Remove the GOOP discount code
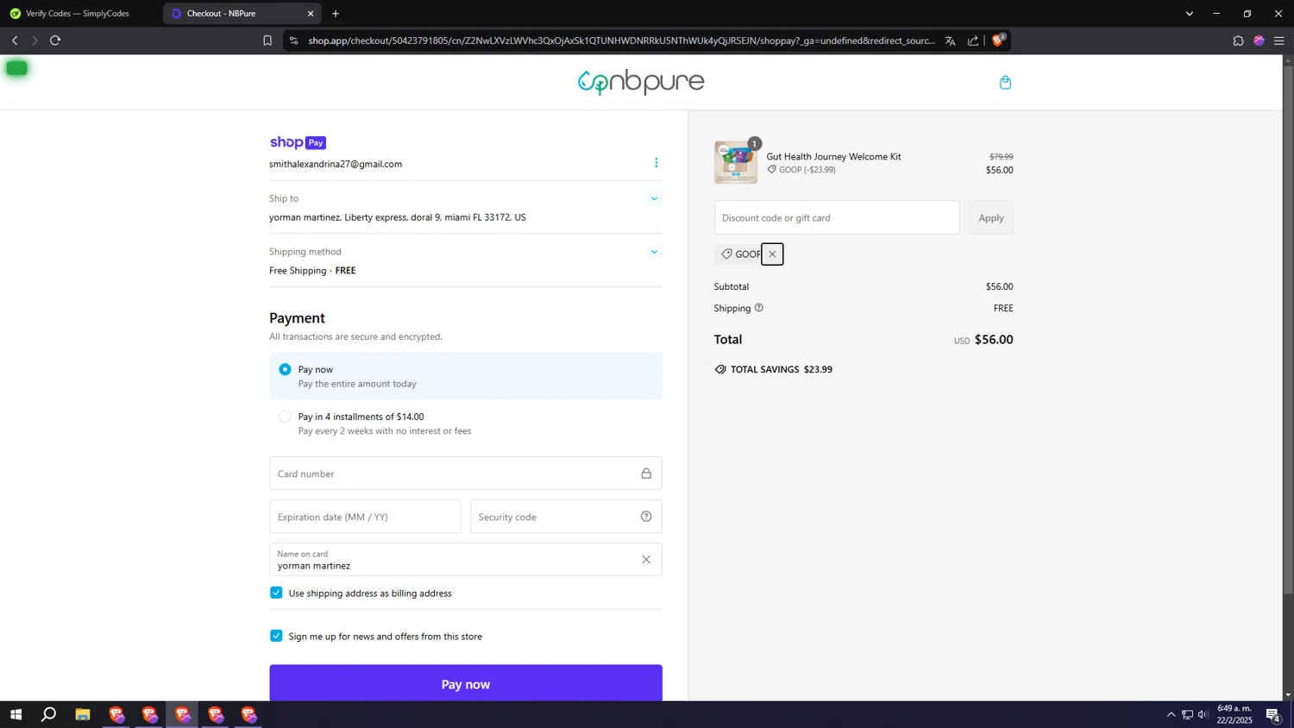Viewport: 1294px width, 728px height. point(772,254)
